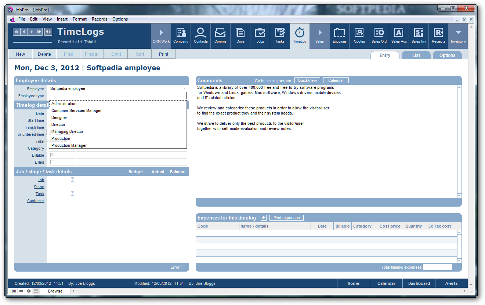
Task: Follow the Customer link label
Action: (36, 201)
